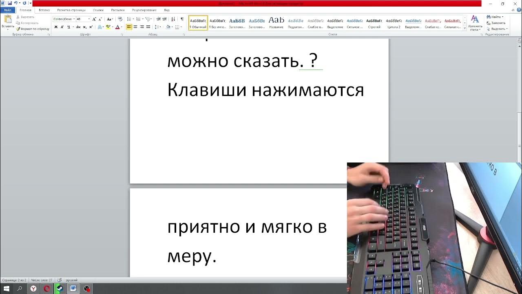Cut selection with Вырезать

25,17
